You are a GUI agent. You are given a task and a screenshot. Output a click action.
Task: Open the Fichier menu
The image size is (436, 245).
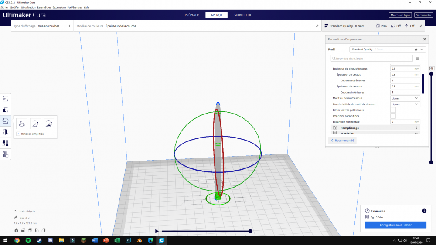point(4,7)
